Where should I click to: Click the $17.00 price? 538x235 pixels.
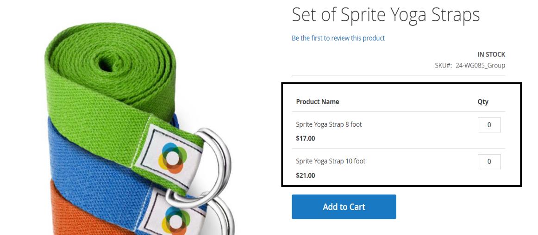(305, 138)
